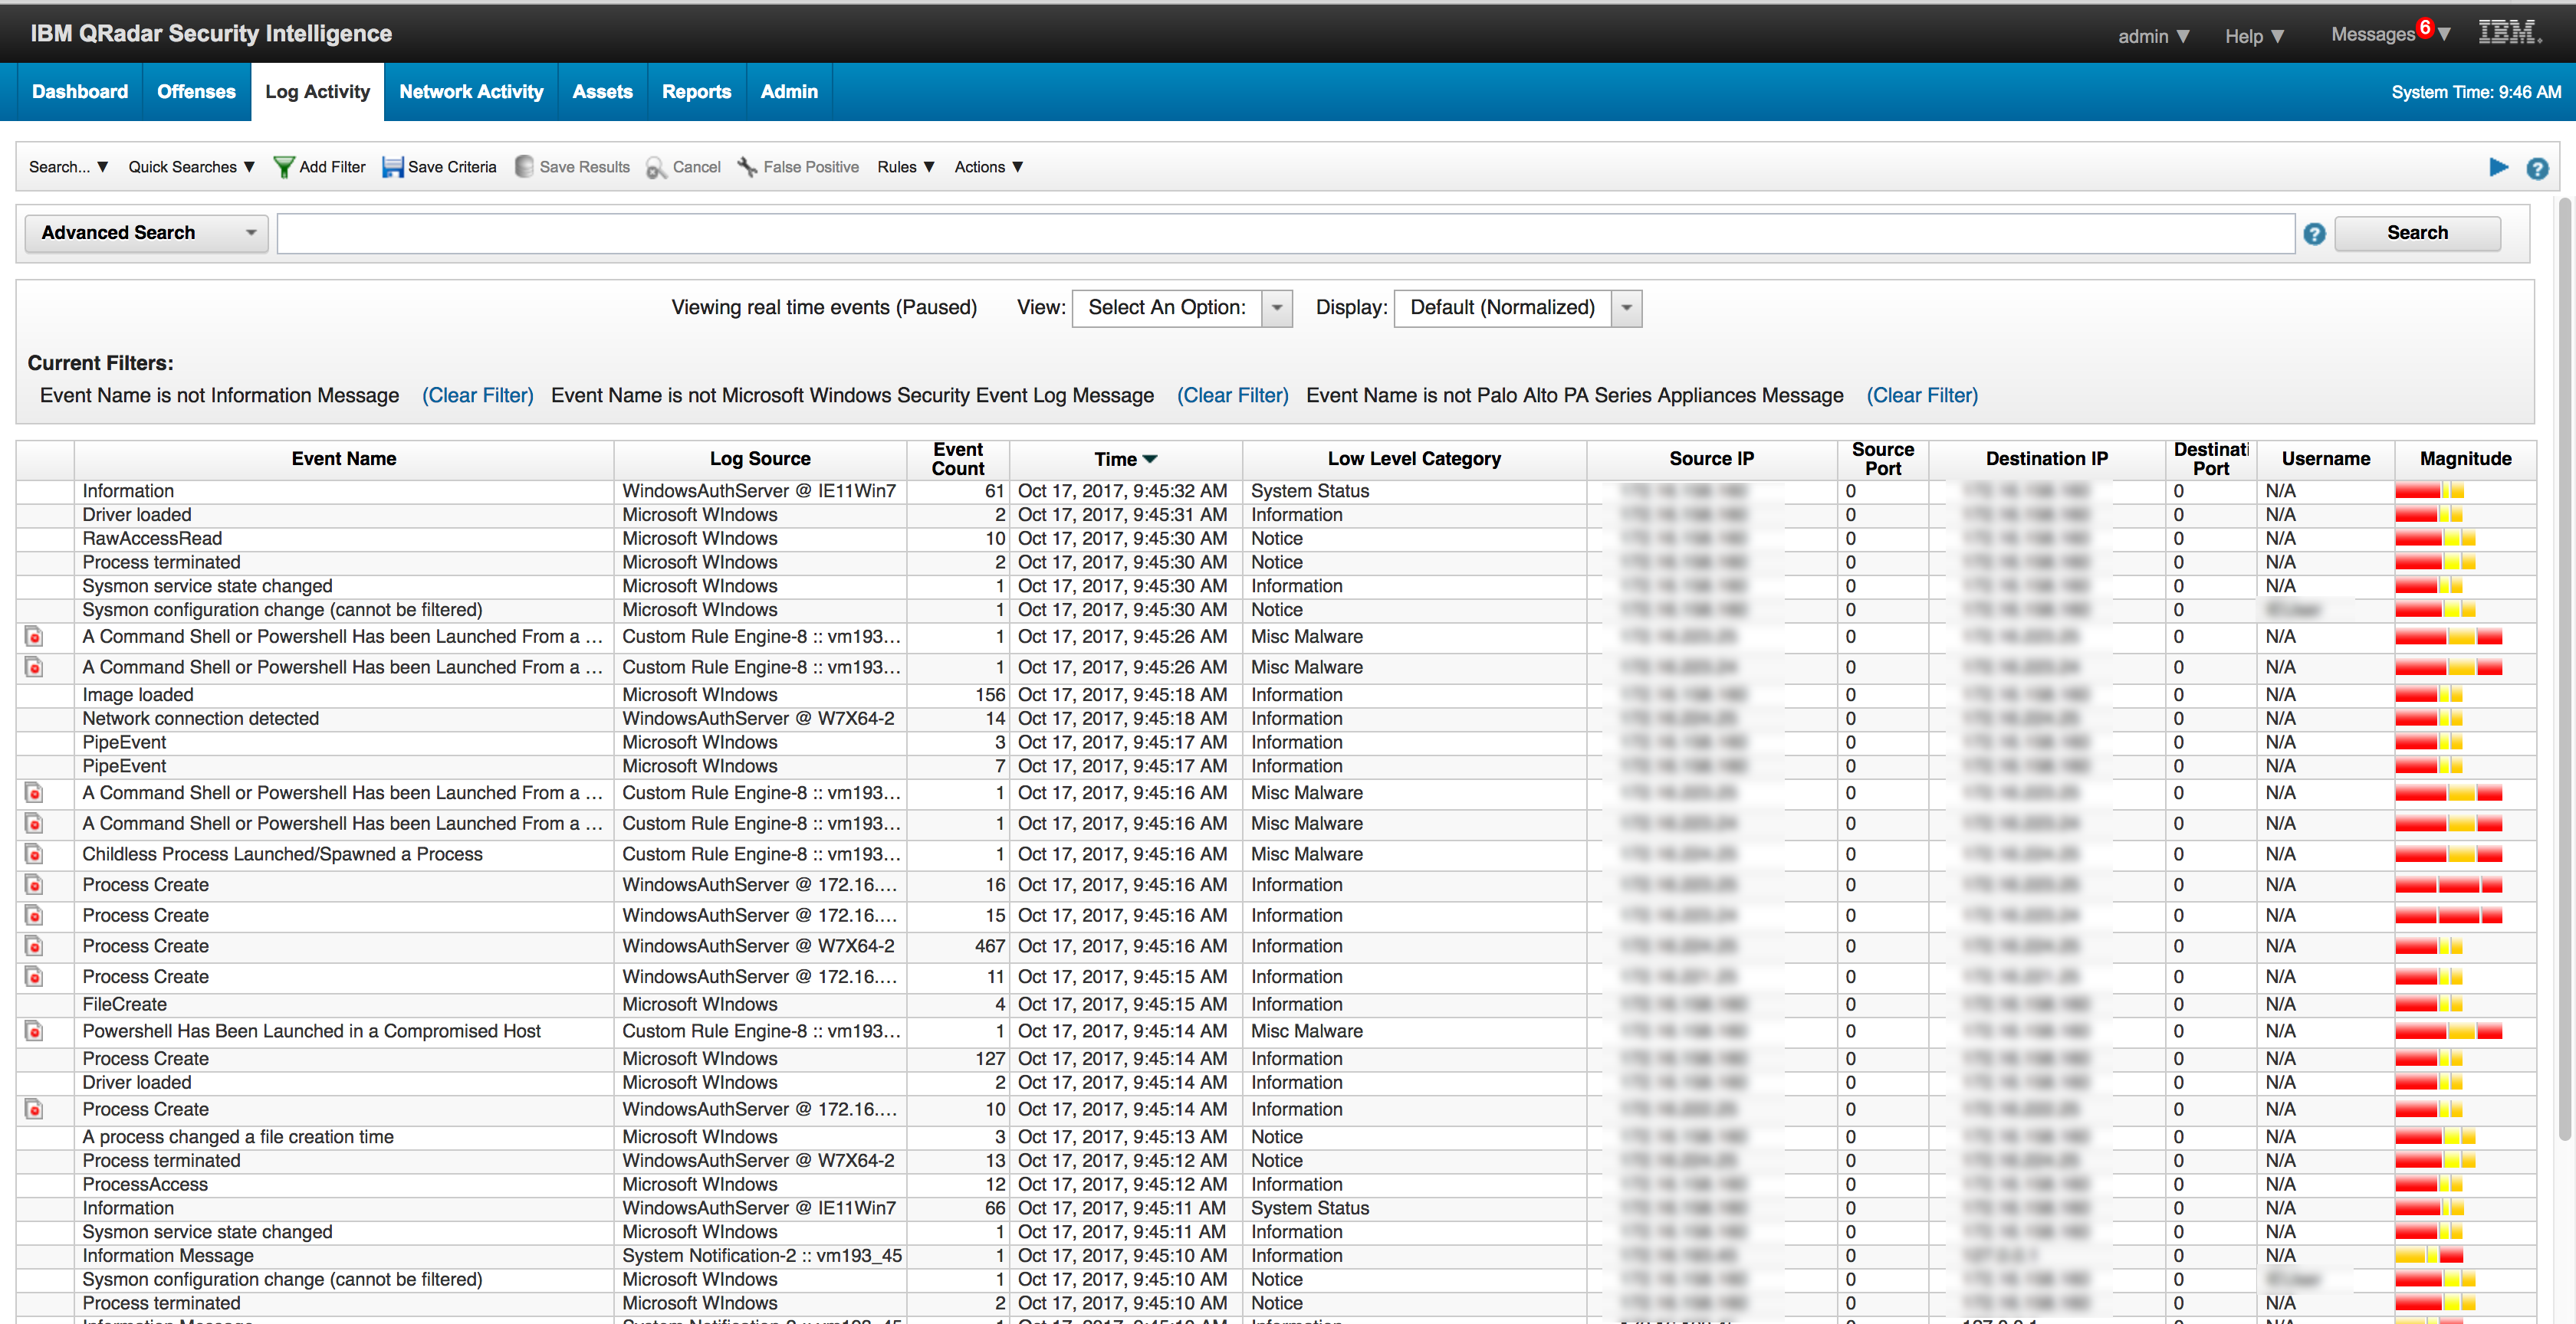Image resolution: width=2576 pixels, height=1324 pixels.
Task: Switch to the Offenses tab
Action: (196, 91)
